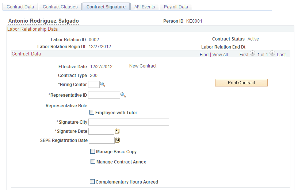Tick the Manage Contract Annex checkbox
This screenshot has width=298, height=193.
coord(93,162)
